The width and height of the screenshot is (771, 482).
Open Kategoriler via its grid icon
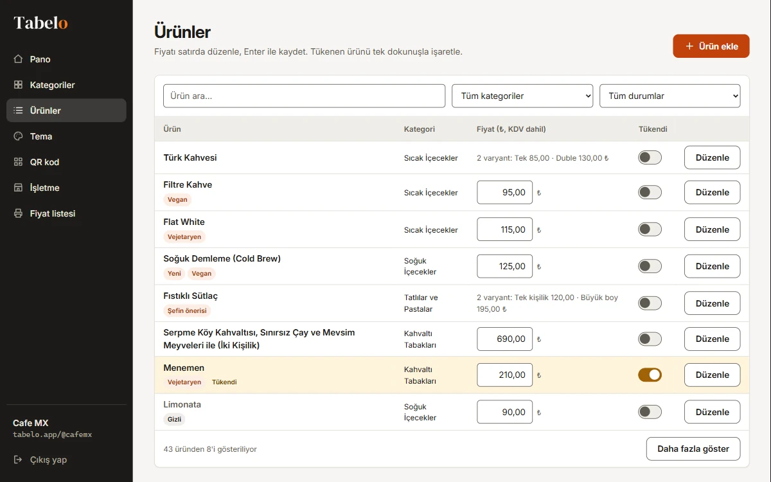[18, 85]
